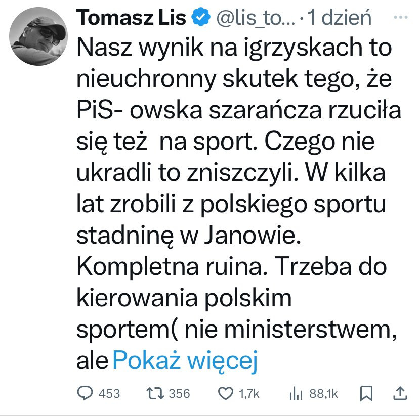The image size is (419, 418).
Task: Expand tweet with 'Pokaż więcej'
Action: click(185, 360)
